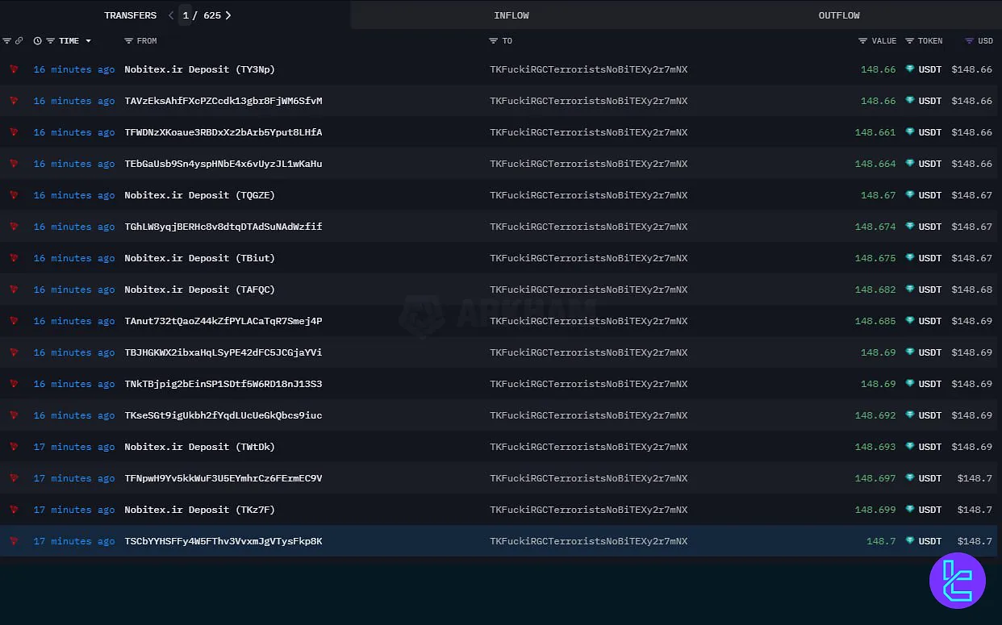
Task: Open the purple USD column filter
Action: (970, 41)
